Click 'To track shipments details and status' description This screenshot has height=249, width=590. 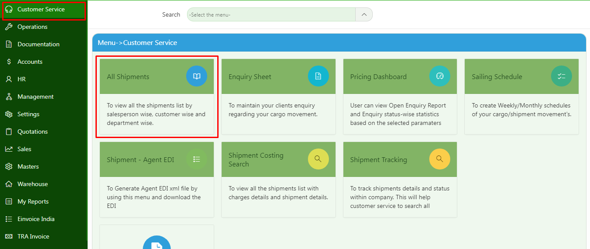[x=400, y=197]
